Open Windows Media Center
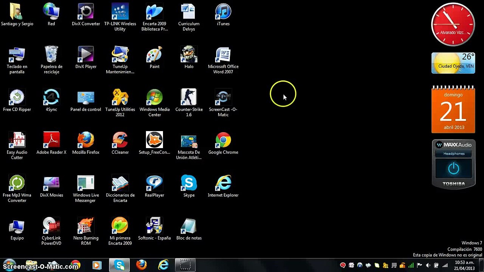Viewport: 484px width, 272px height. coord(155,103)
